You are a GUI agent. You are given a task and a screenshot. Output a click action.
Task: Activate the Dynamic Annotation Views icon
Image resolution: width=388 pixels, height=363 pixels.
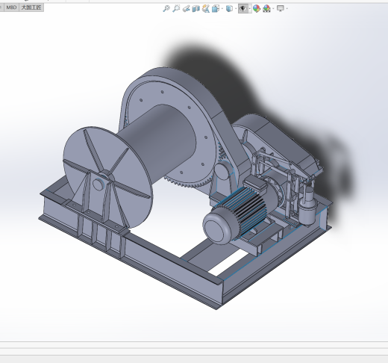(205, 9)
